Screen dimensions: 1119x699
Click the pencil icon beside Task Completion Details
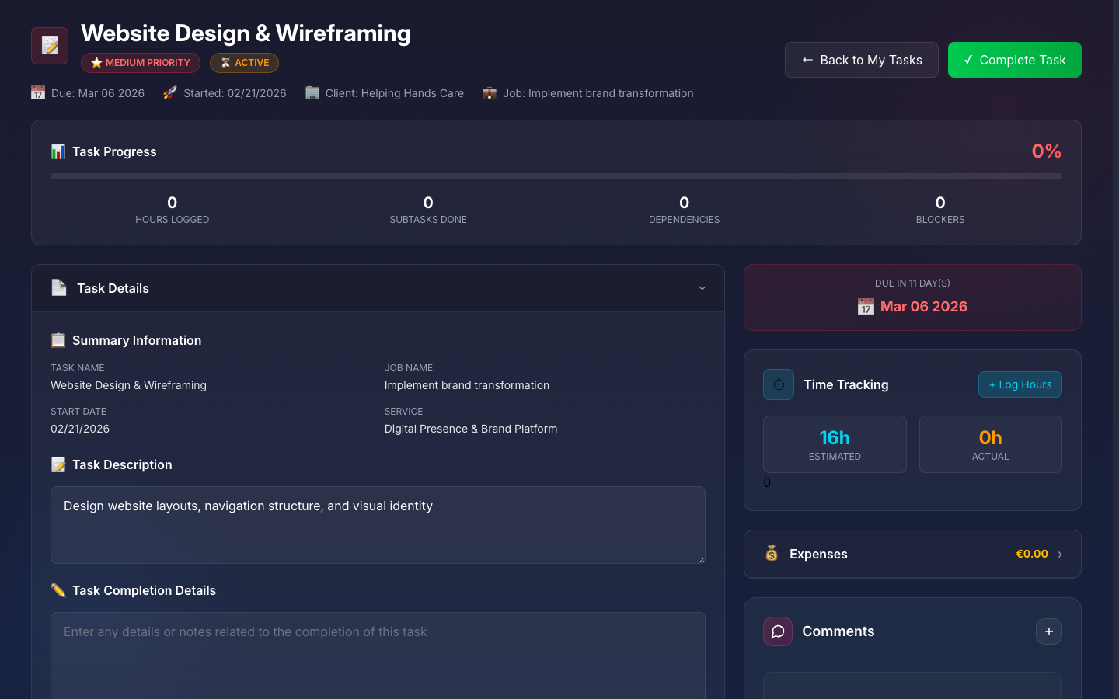click(x=58, y=590)
